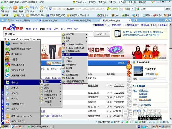172x129 pixels.
Task: Open the 工具(T) browser menu
Action: click(132, 2)
